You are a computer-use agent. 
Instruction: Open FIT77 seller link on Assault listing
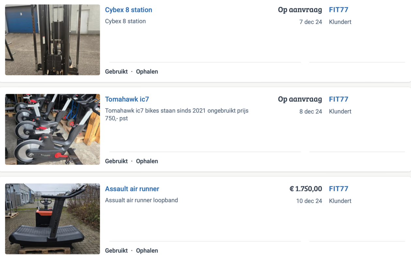click(x=339, y=189)
